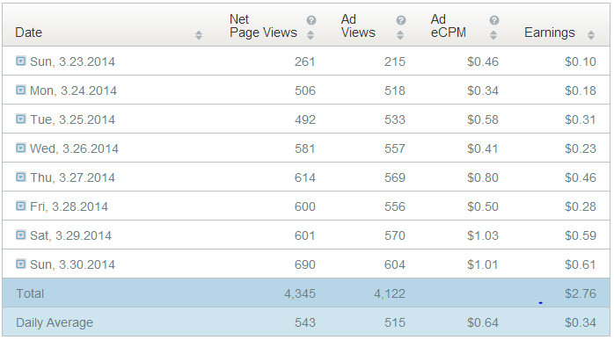Screen dimensions: 614x340
Task: Expand the Sun, 3.23.2014 row
Action: [21, 61]
